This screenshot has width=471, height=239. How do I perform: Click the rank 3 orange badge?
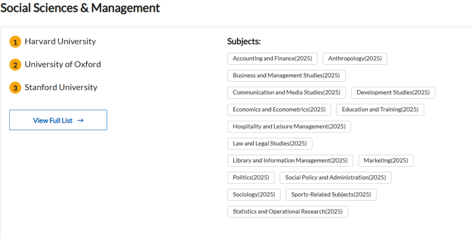click(x=15, y=88)
